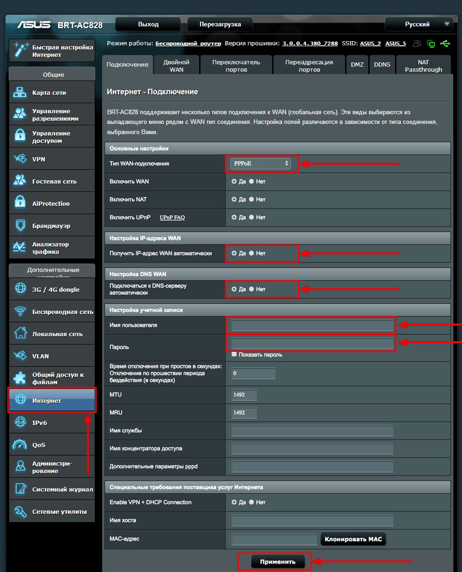The width and height of the screenshot is (462, 572).
Task: Open the VPN sidebar icon
Action: 20,159
